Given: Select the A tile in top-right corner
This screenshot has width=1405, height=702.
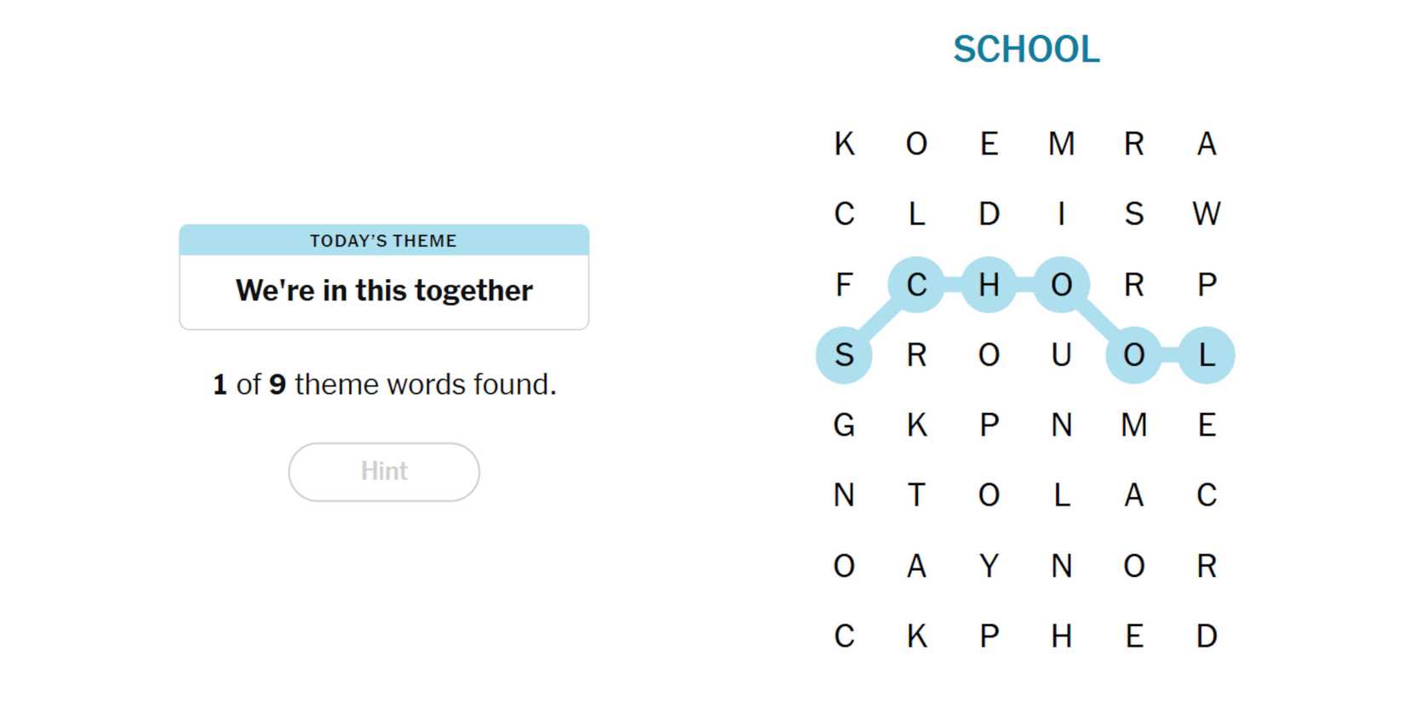Looking at the screenshot, I should pos(1206,144).
